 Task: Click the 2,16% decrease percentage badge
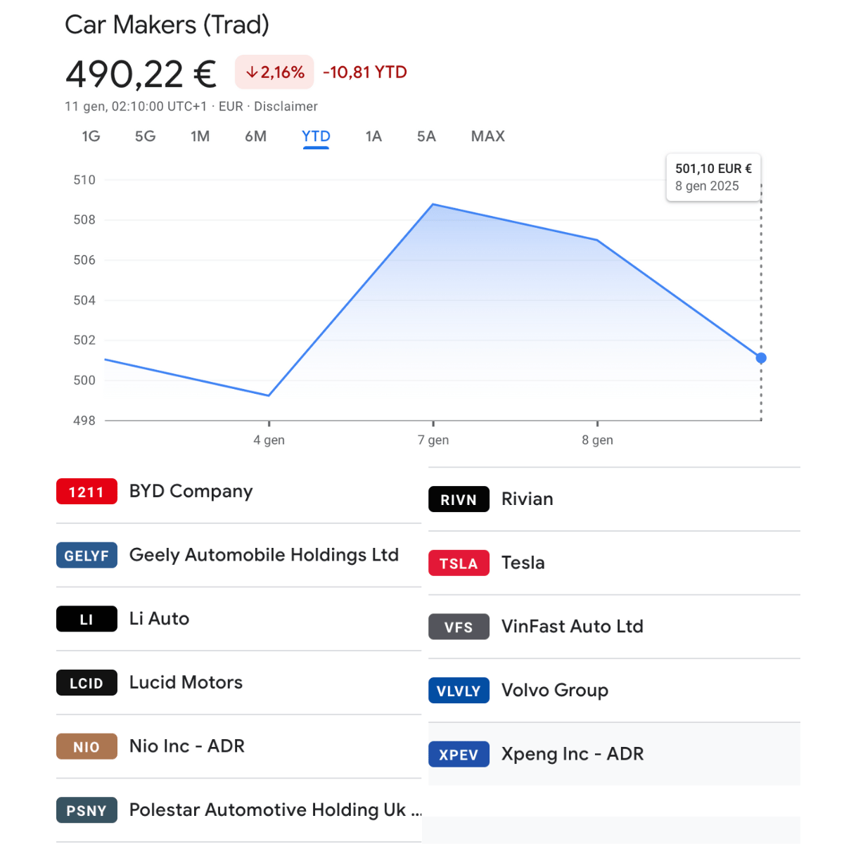coord(274,72)
